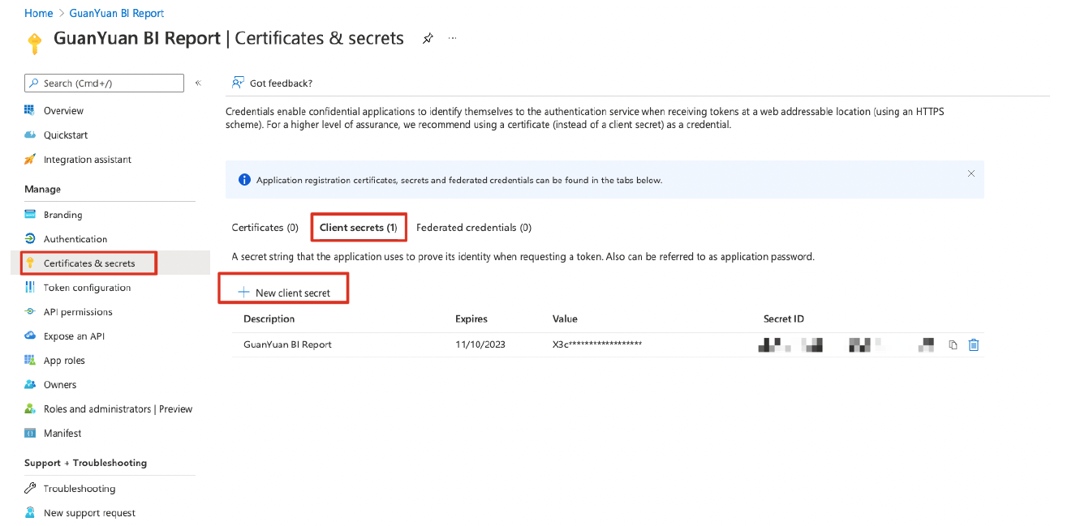This screenshot has height=526, width=1089.
Task: Switch to the Certificates (0) tab
Action: pos(265,228)
